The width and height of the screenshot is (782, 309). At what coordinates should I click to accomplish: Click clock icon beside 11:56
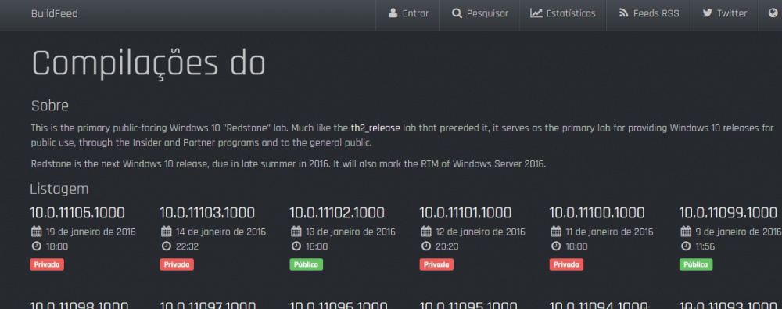[x=686, y=246]
